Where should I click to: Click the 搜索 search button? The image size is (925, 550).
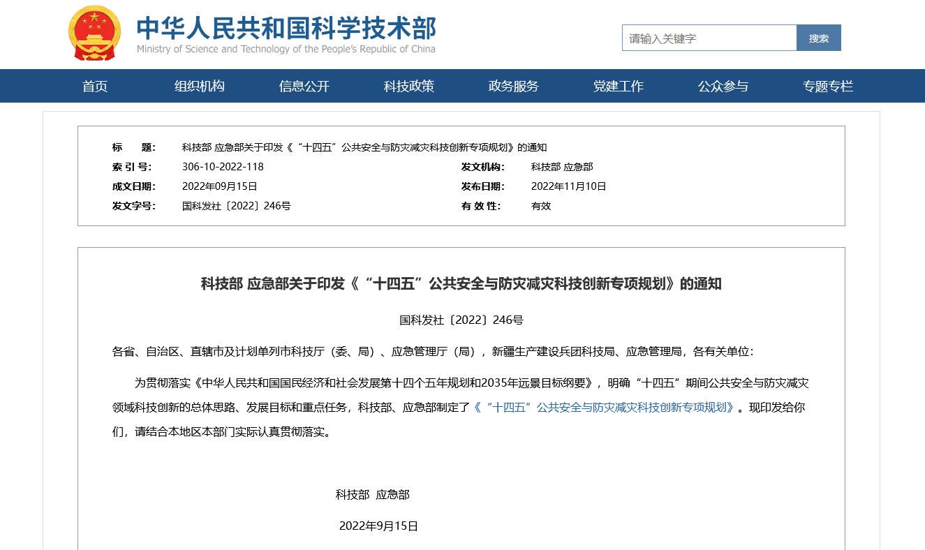coord(819,38)
